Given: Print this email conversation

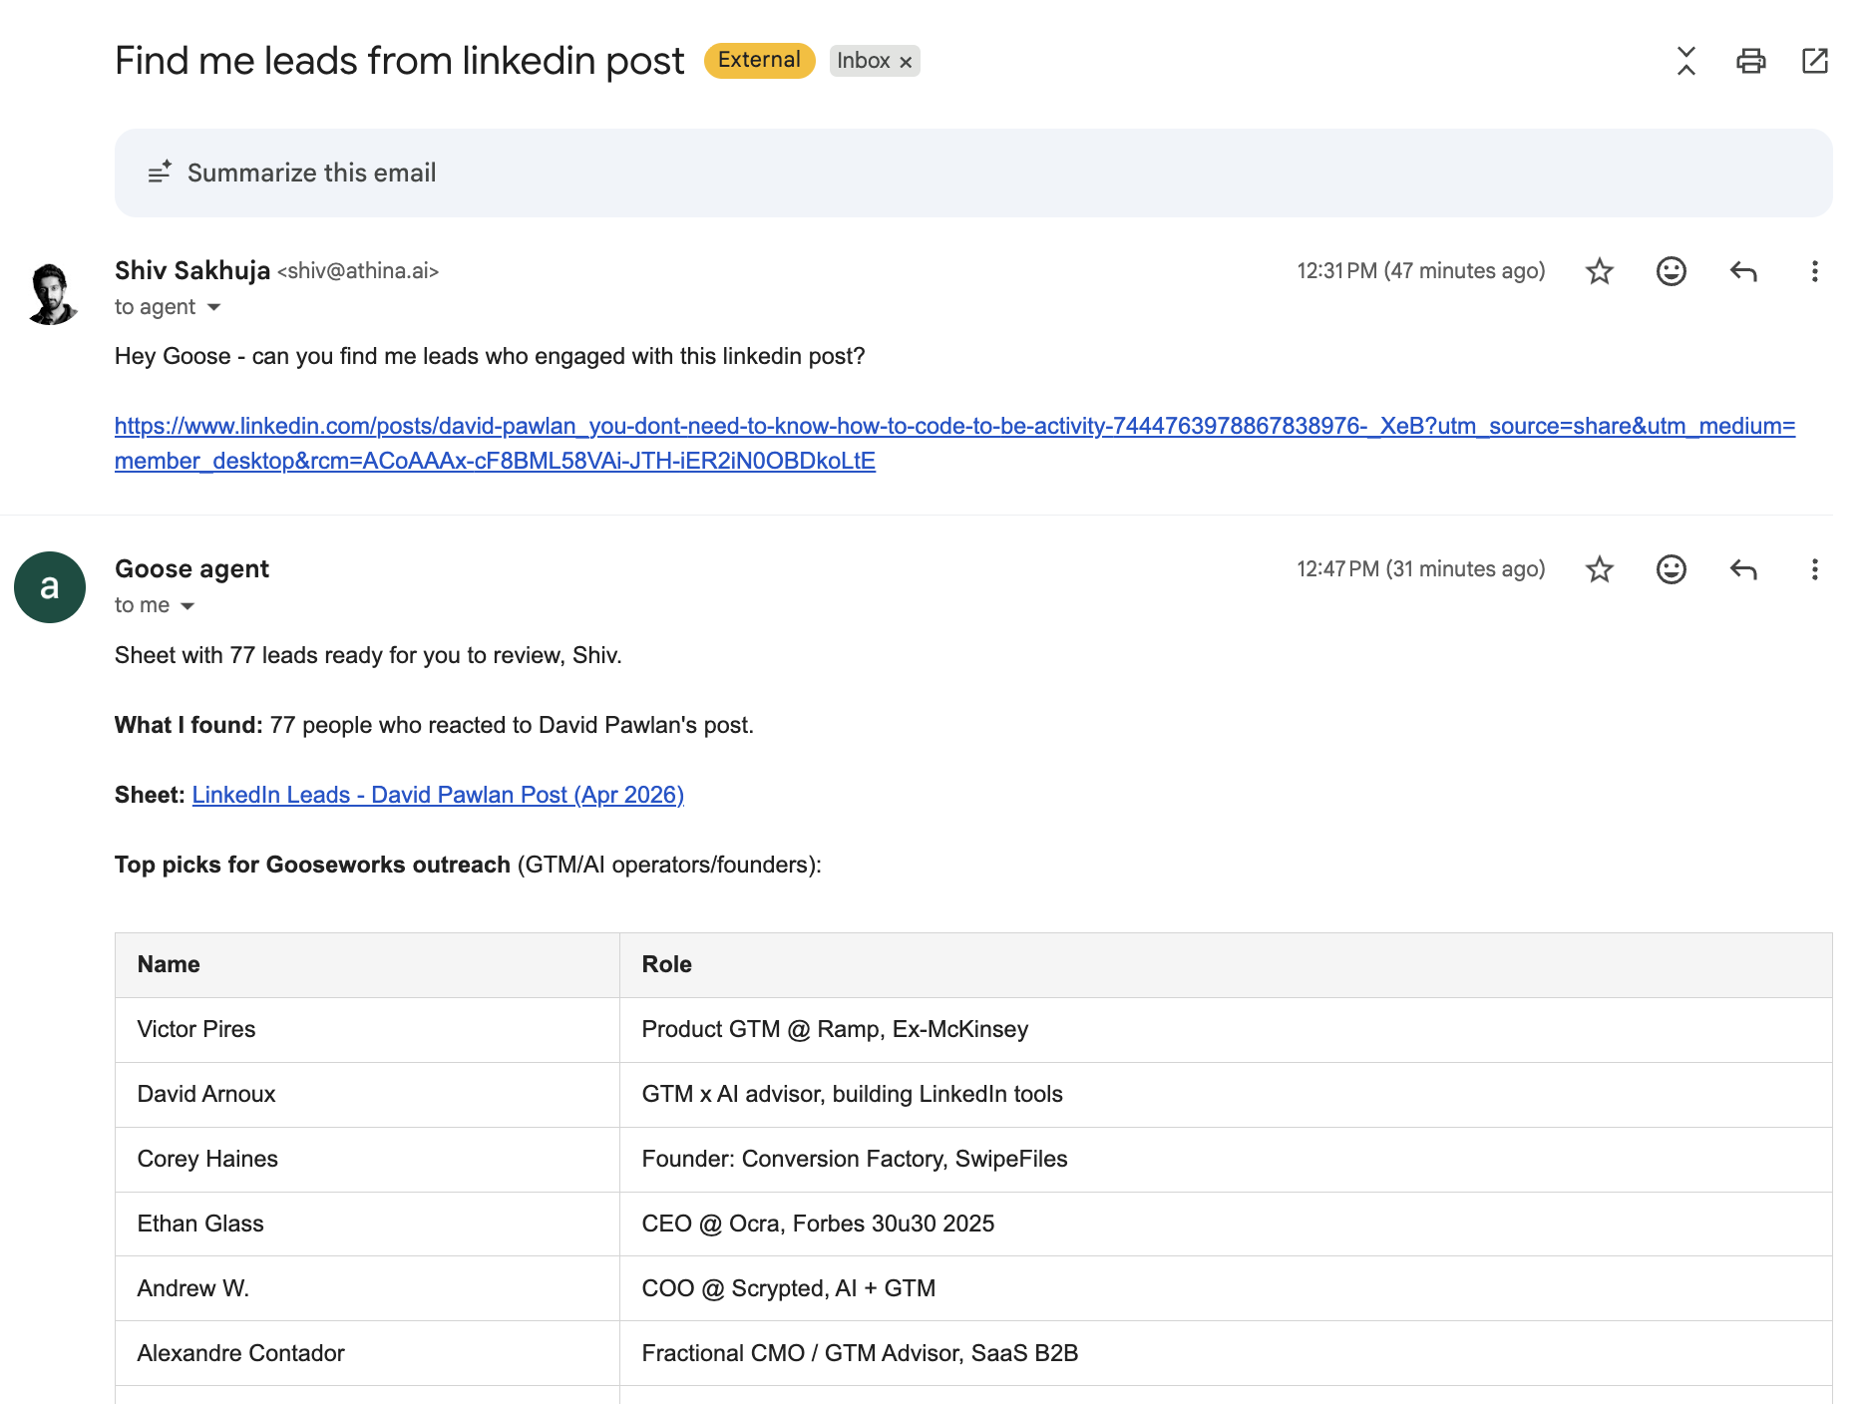Looking at the screenshot, I should pos(1750,61).
